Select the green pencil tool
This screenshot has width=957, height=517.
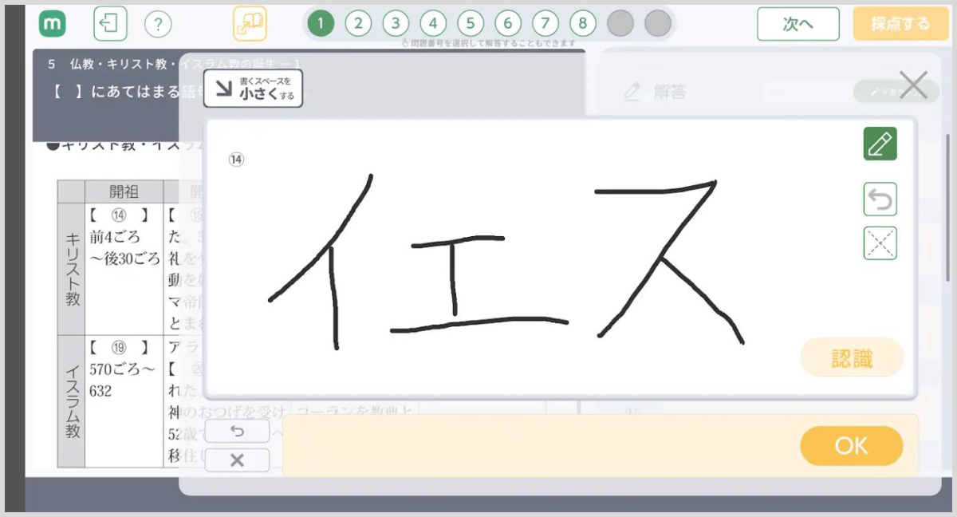click(880, 144)
